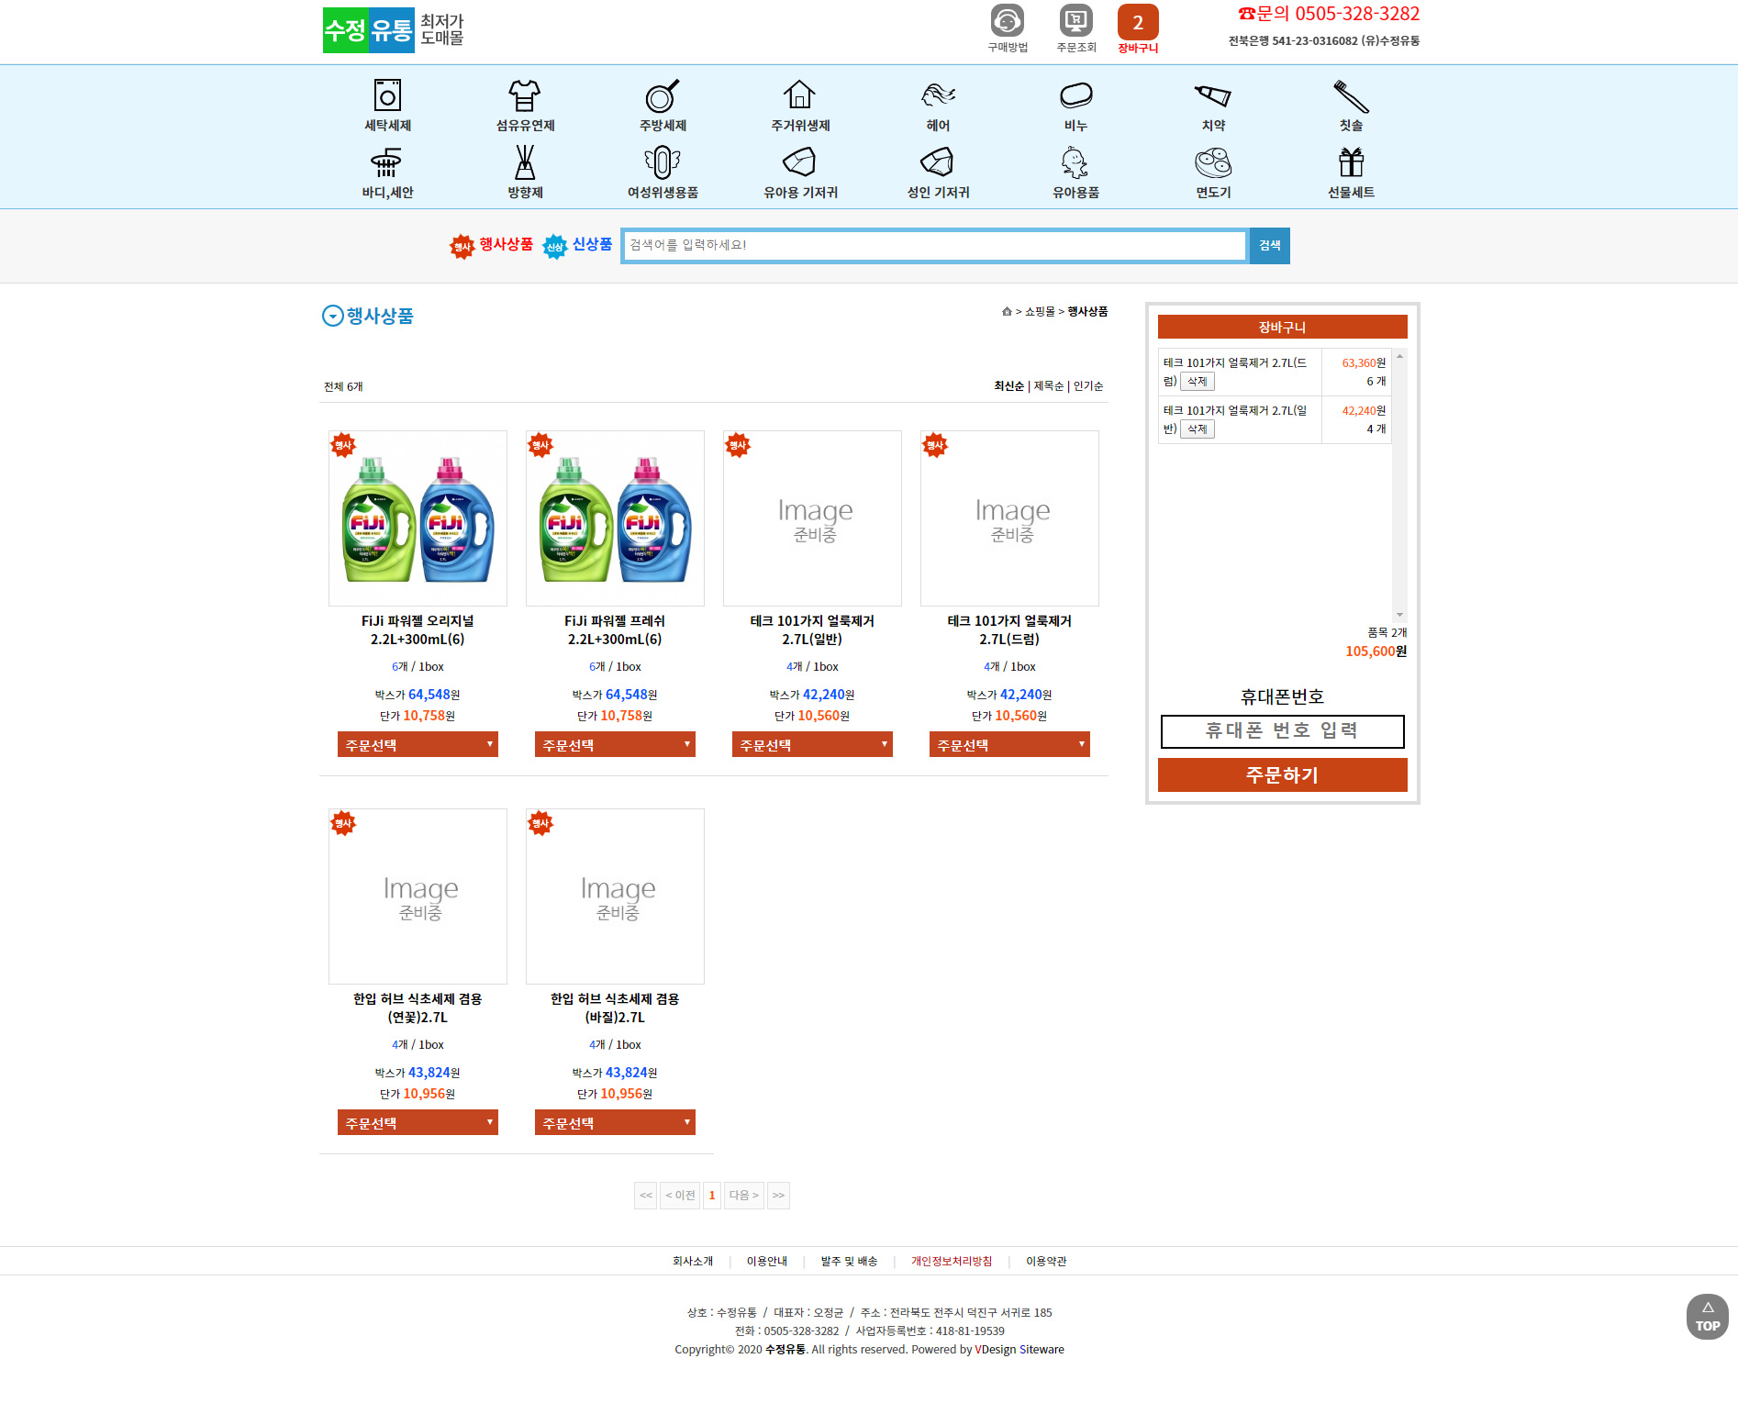Viewport: 1738px width, 1403px height.
Task: Open 한입 허브 식초세제 (연꽃) placeholder image
Action: tap(418, 896)
